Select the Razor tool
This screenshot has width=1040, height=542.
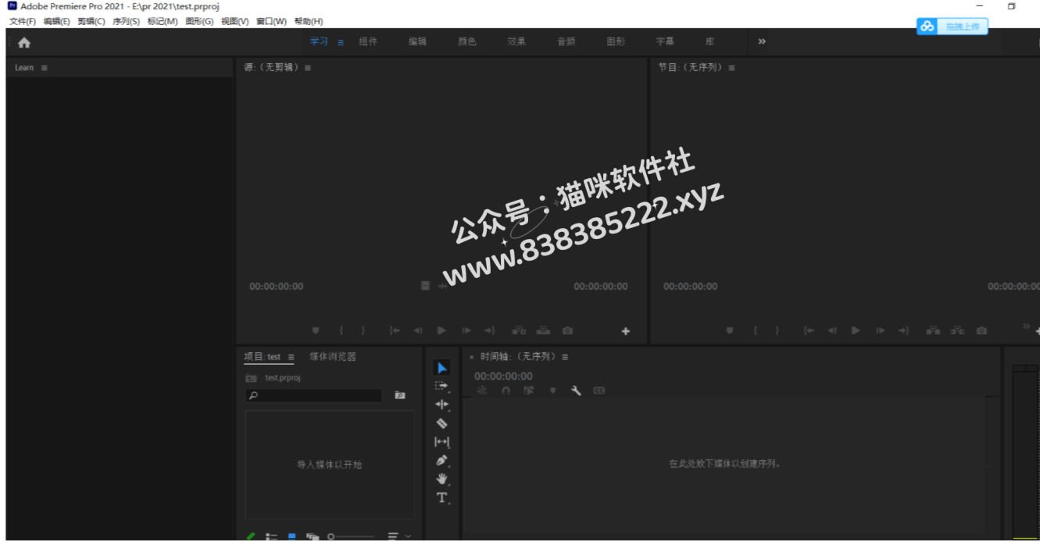point(442,423)
